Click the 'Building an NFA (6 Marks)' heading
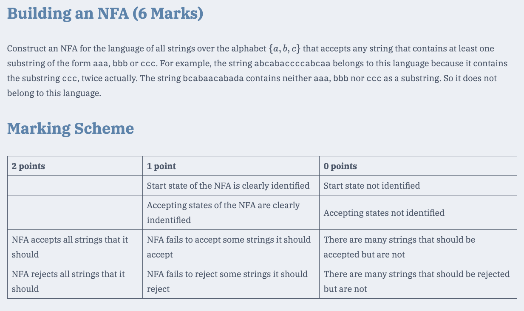The height and width of the screenshot is (311, 524). 105,14
